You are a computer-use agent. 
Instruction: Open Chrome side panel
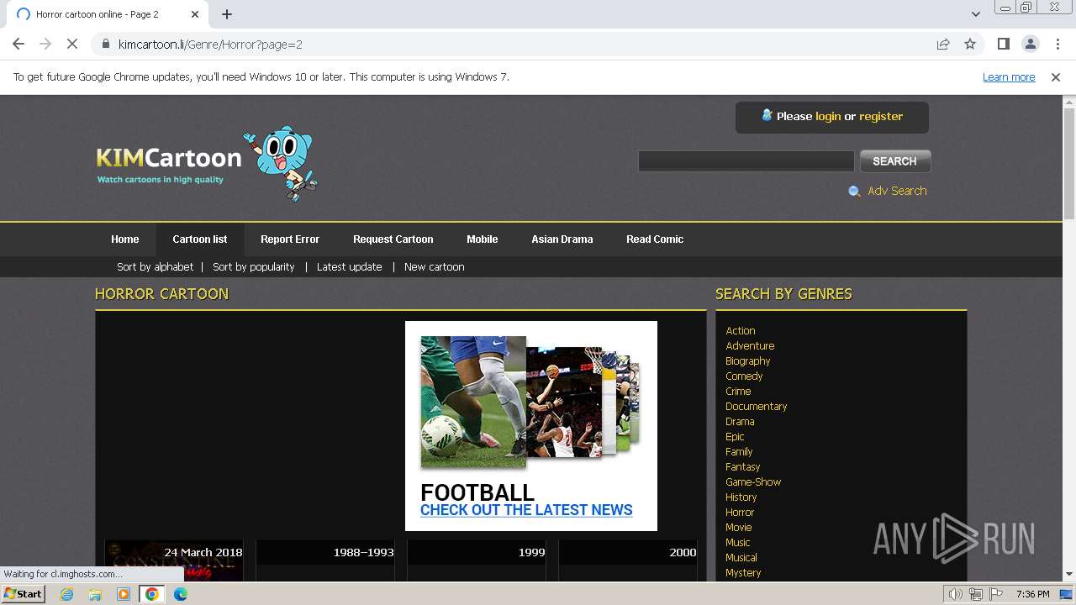click(1003, 44)
